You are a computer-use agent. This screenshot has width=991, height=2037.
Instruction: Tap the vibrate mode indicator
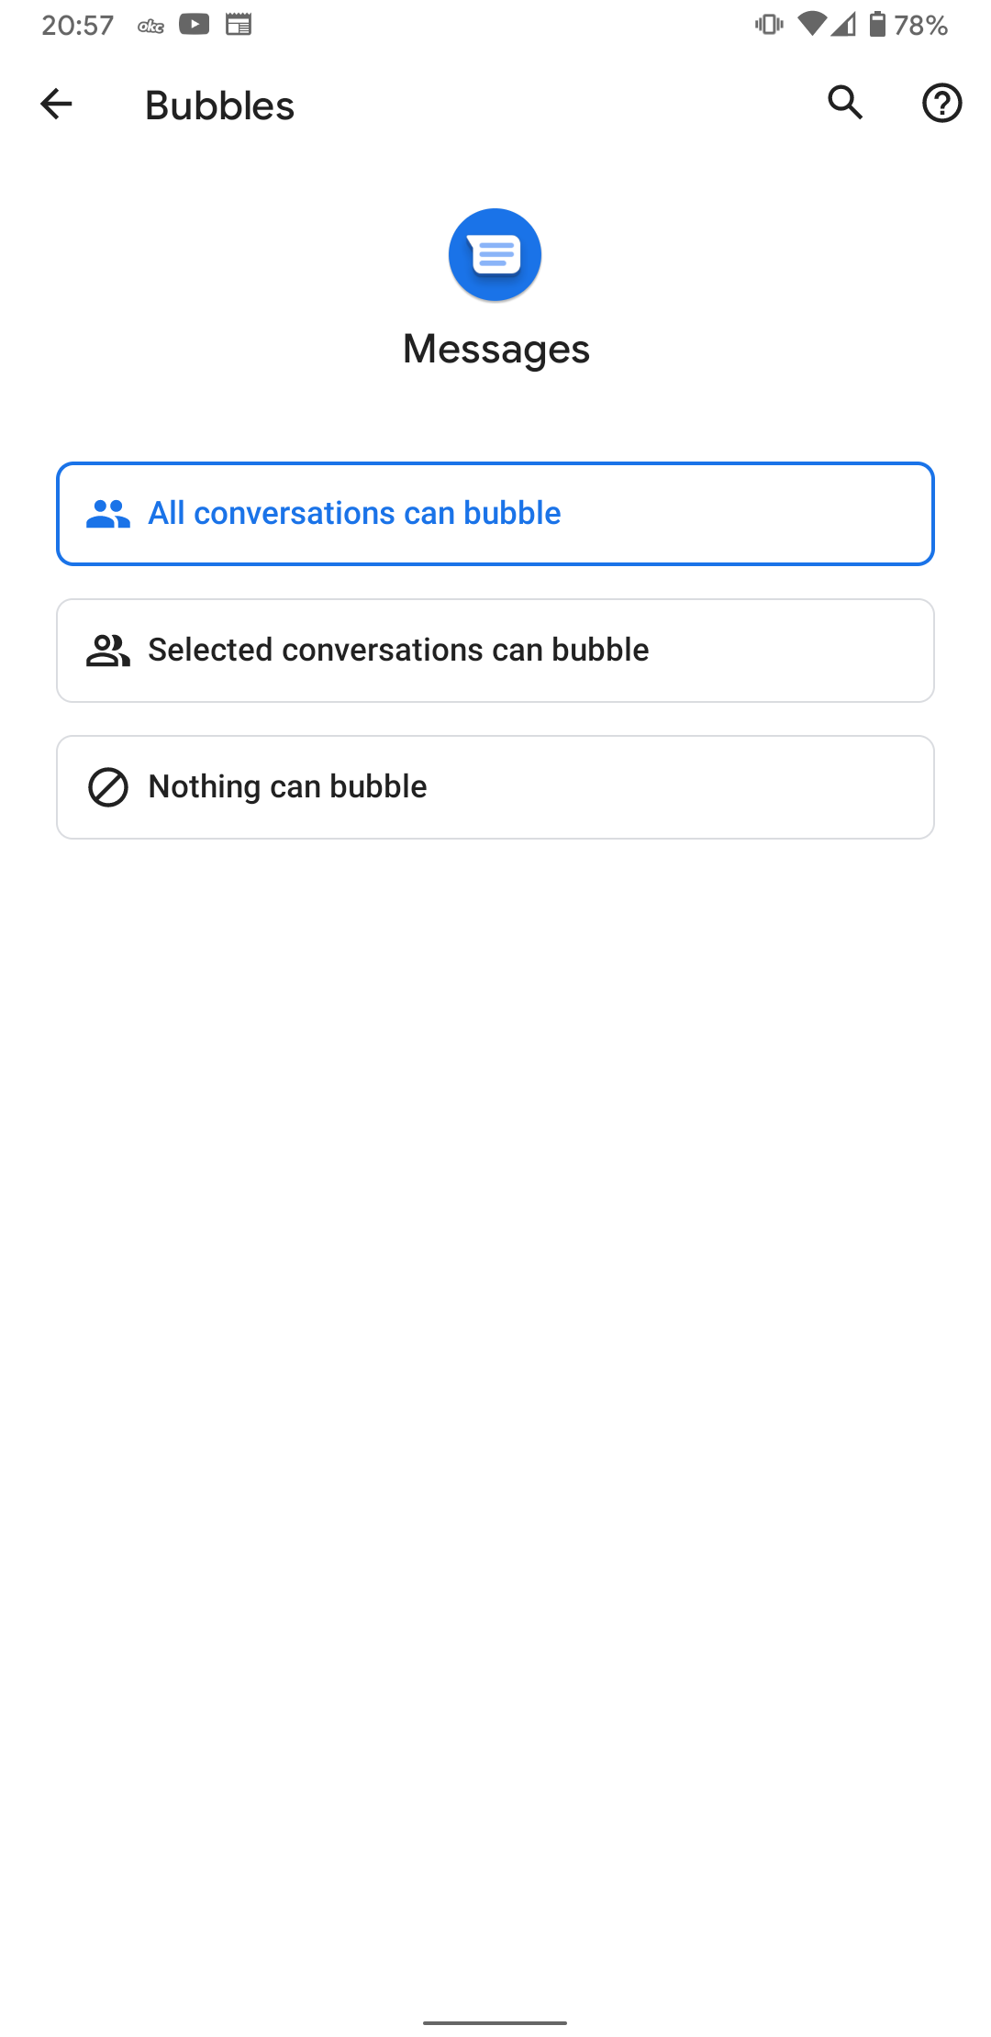[767, 25]
